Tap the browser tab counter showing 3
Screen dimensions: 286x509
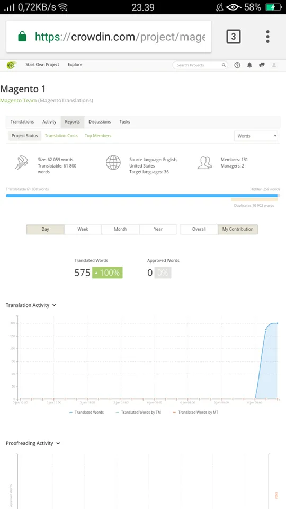click(233, 37)
